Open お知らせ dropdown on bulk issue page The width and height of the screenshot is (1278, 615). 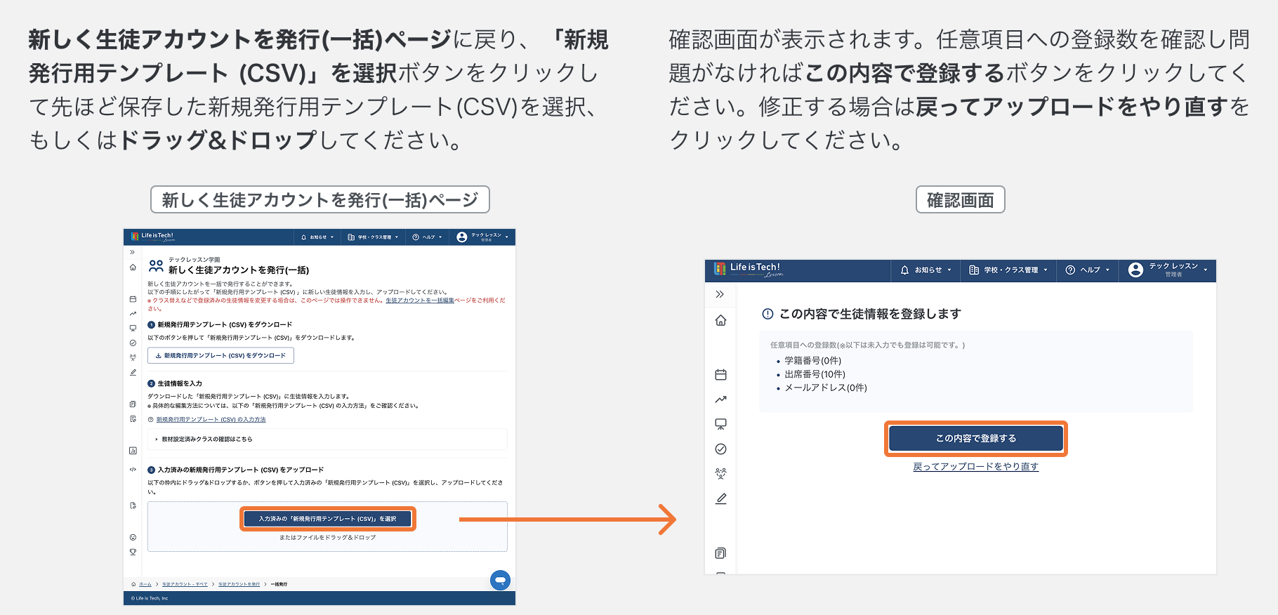click(x=317, y=237)
